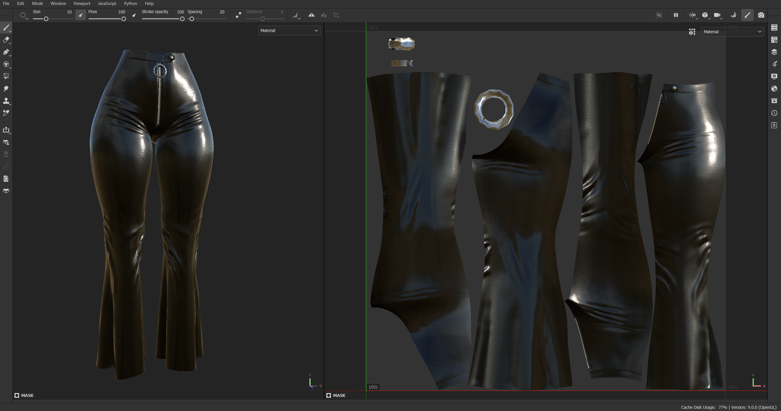Select the Material Picker eyedropper tool
The height and width of the screenshot is (411, 781).
pos(6,113)
